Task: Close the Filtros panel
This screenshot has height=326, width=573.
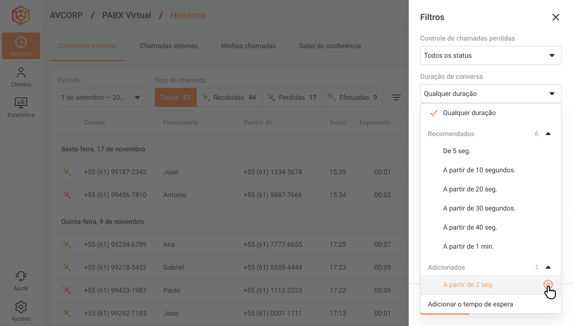Action: [555, 17]
